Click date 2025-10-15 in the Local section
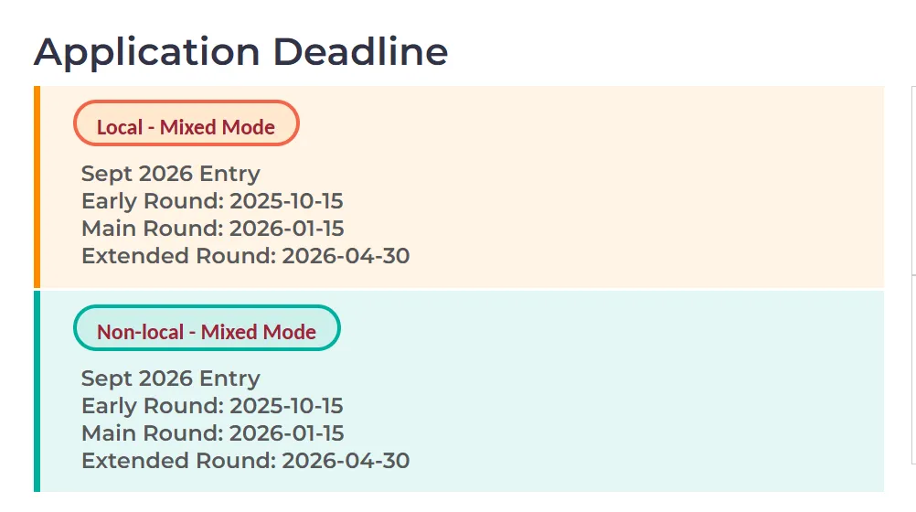This screenshot has height=512, width=916. pyautogui.click(x=286, y=201)
